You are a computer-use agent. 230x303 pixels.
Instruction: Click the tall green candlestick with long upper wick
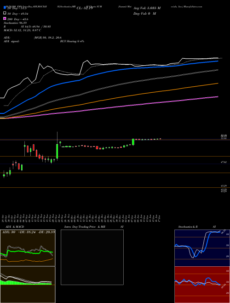point(57,151)
